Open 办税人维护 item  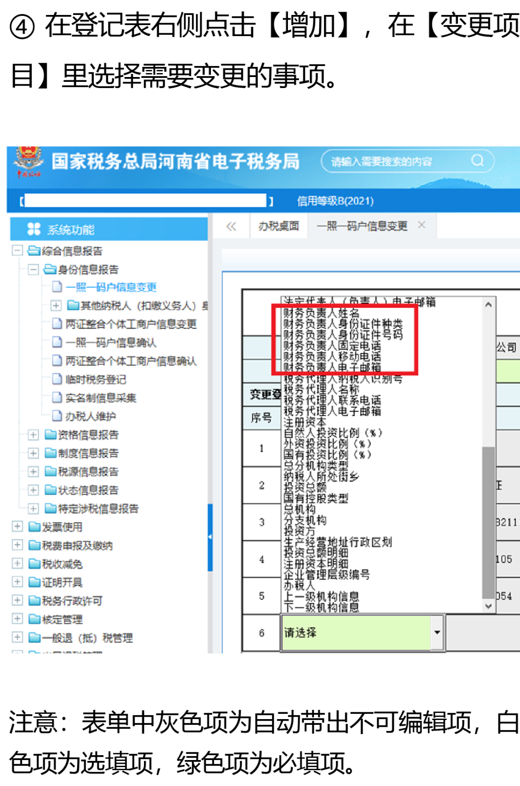point(91,416)
